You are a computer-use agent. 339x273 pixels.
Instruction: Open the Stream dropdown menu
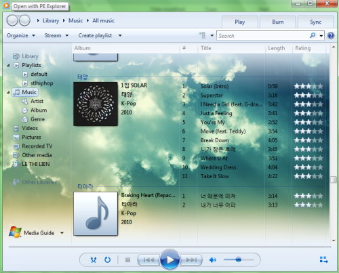pos(56,35)
